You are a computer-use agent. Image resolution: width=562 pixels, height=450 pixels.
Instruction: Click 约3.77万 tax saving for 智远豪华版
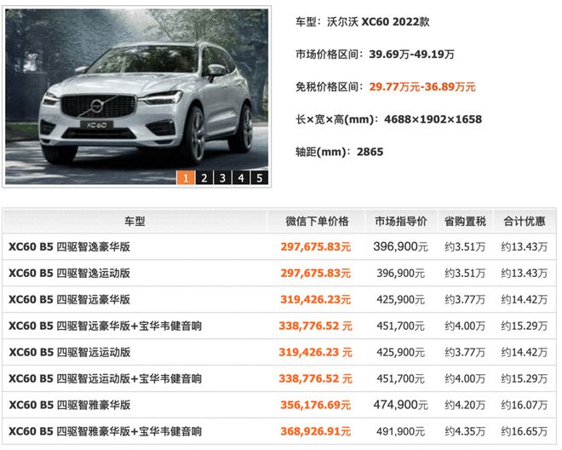pos(465,299)
